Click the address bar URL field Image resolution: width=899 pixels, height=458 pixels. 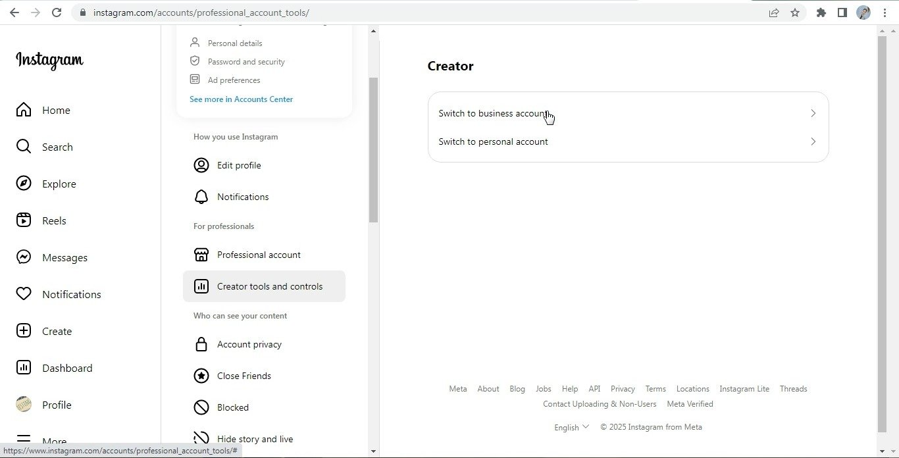[421, 13]
